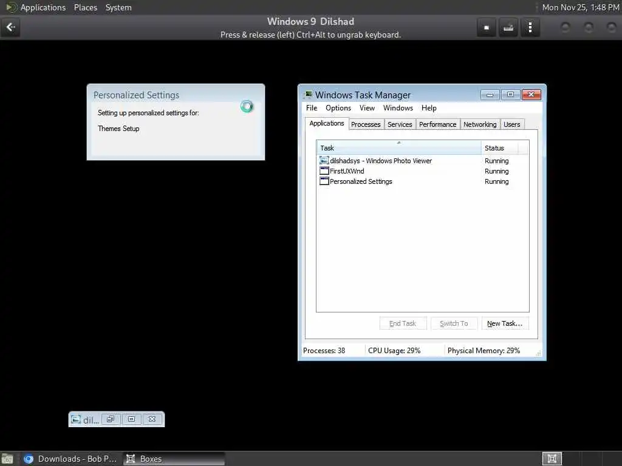Click the Themes Setup text
The width and height of the screenshot is (622, 466).
point(118,129)
